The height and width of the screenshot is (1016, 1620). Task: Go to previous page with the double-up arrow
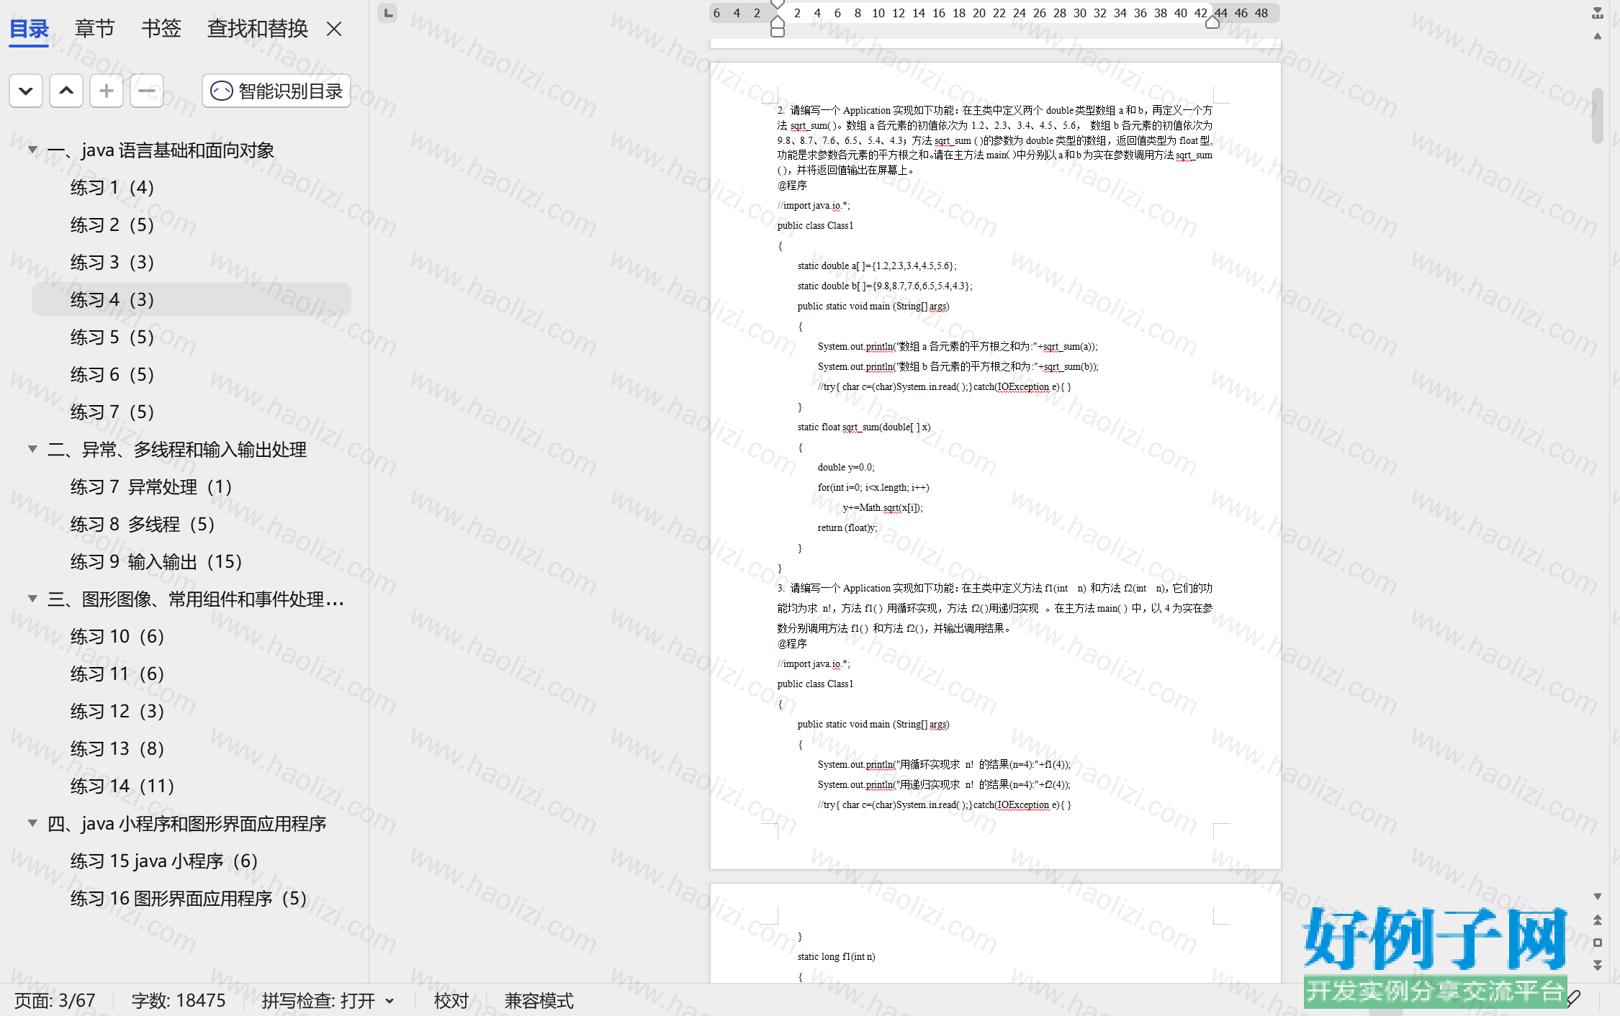tap(1598, 920)
